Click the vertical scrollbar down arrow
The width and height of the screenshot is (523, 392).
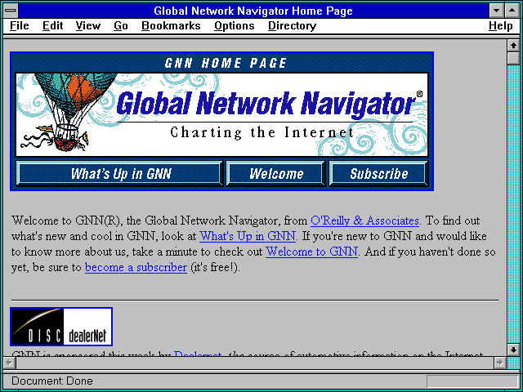[x=513, y=350]
